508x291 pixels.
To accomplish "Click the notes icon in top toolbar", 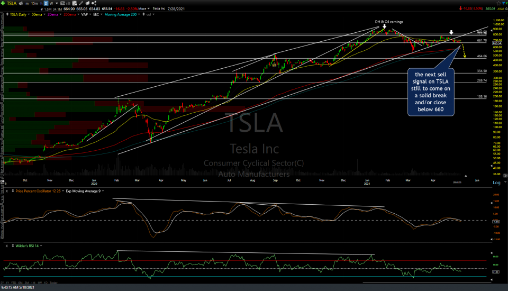I will (87, 3).
